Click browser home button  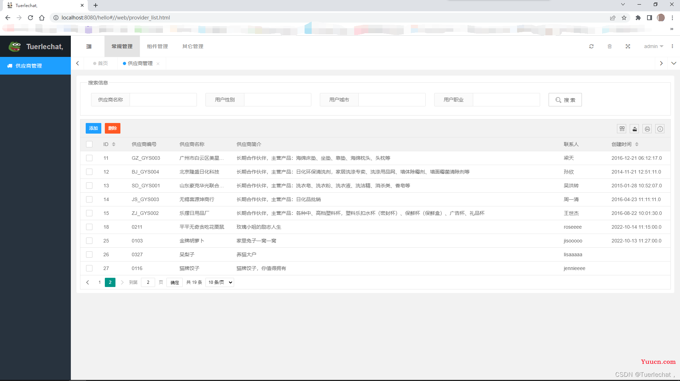[x=42, y=18]
